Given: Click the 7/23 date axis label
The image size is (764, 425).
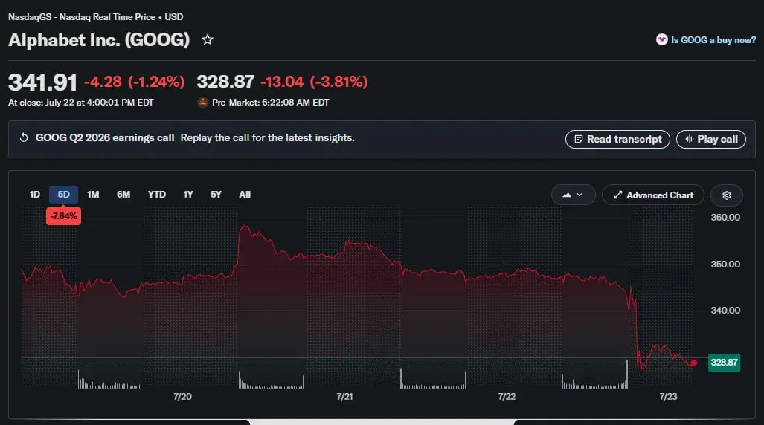Looking at the screenshot, I should (x=668, y=397).
